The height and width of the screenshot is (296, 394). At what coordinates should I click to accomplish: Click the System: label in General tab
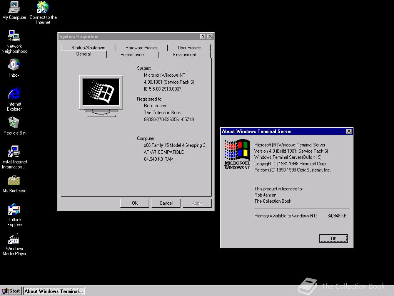pyautogui.click(x=144, y=68)
